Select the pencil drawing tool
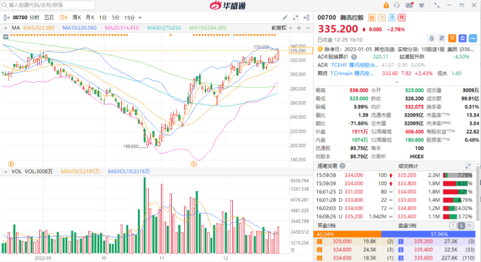 (x=285, y=17)
